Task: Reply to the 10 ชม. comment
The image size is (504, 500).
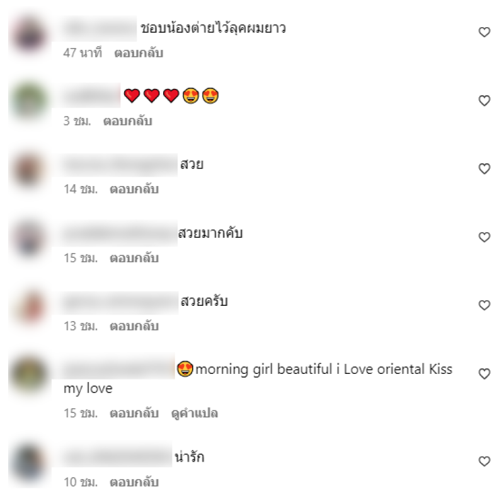Action: pyautogui.click(x=134, y=482)
